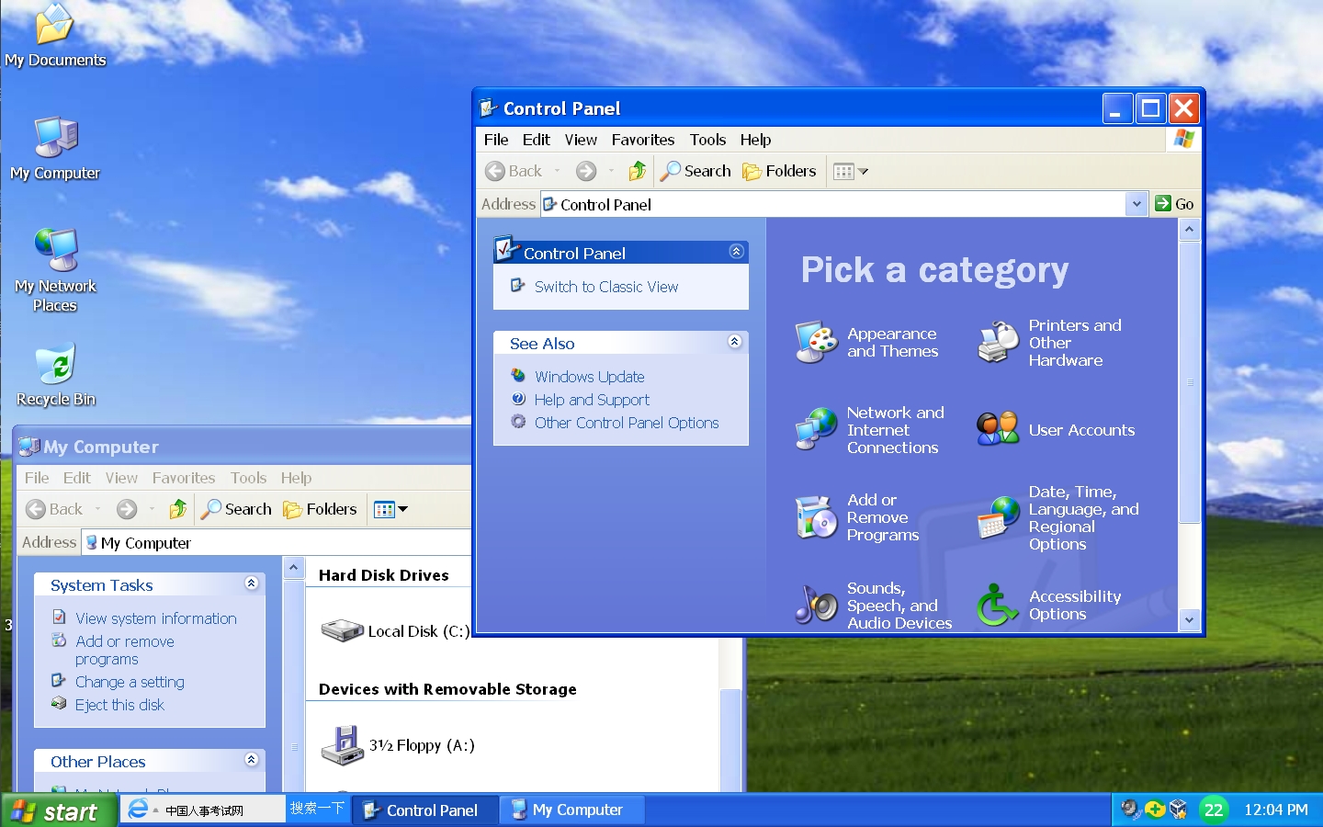Open Add or Remove Programs icon
The height and width of the screenshot is (827, 1323).
click(816, 516)
